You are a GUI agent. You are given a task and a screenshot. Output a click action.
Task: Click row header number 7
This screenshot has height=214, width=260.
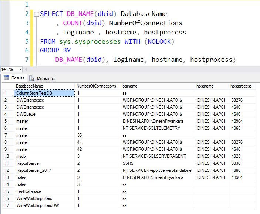pos(8,135)
